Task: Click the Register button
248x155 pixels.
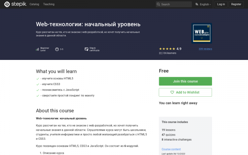Action: click(x=236, y=4)
